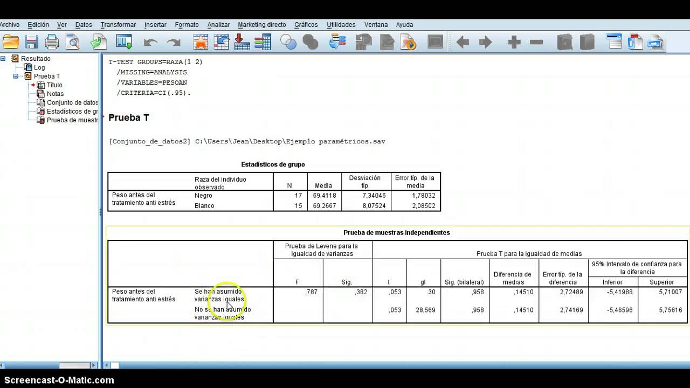Redo the last undone action
690x388 pixels.
click(174, 42)
